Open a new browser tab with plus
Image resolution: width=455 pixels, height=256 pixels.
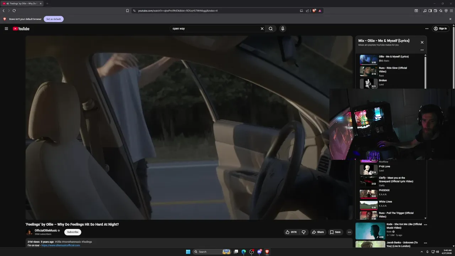[47, 4]
